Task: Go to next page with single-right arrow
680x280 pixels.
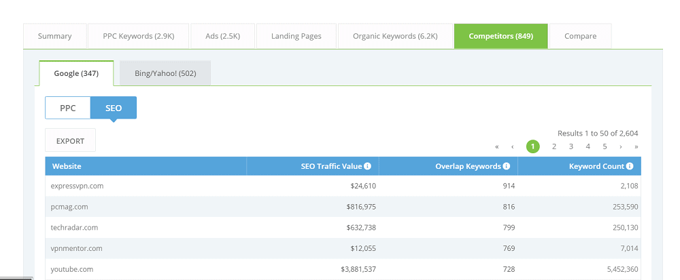Action: coord(621,147)
